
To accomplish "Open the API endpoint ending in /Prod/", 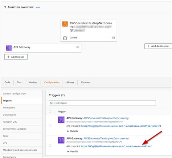I will click(x=116, y=146).
